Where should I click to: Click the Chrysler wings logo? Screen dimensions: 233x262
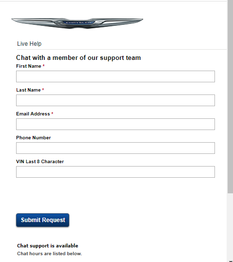pos(78,23)
